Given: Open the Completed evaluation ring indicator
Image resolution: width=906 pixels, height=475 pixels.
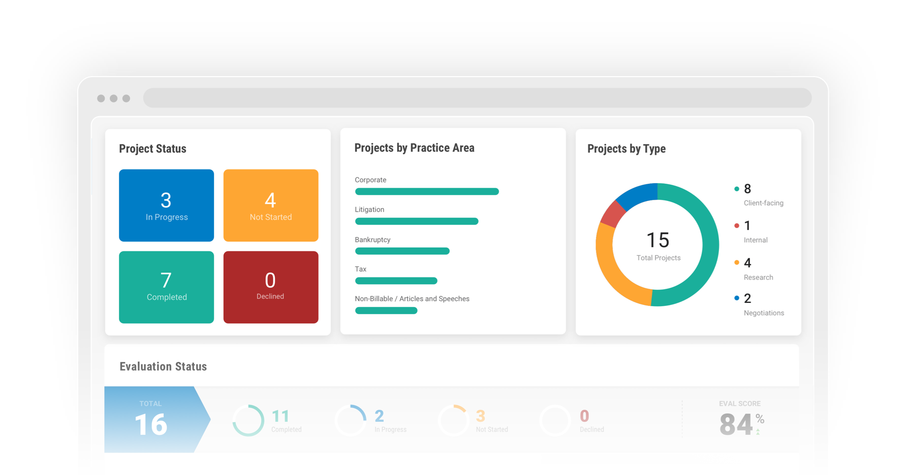Looking at the screenshot, I should click(x=248, y=420).
